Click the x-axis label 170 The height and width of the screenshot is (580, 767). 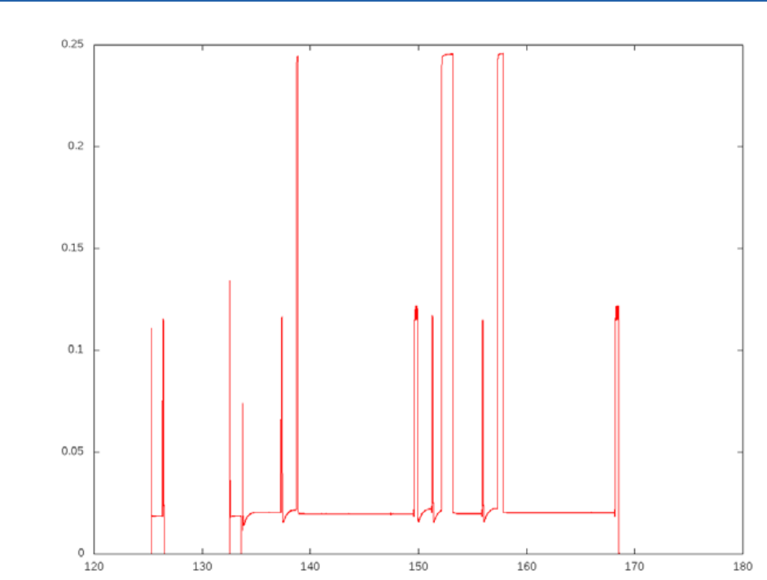(x=634, y=566)
